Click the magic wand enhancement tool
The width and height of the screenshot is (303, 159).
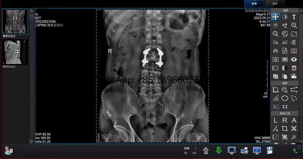294,137
